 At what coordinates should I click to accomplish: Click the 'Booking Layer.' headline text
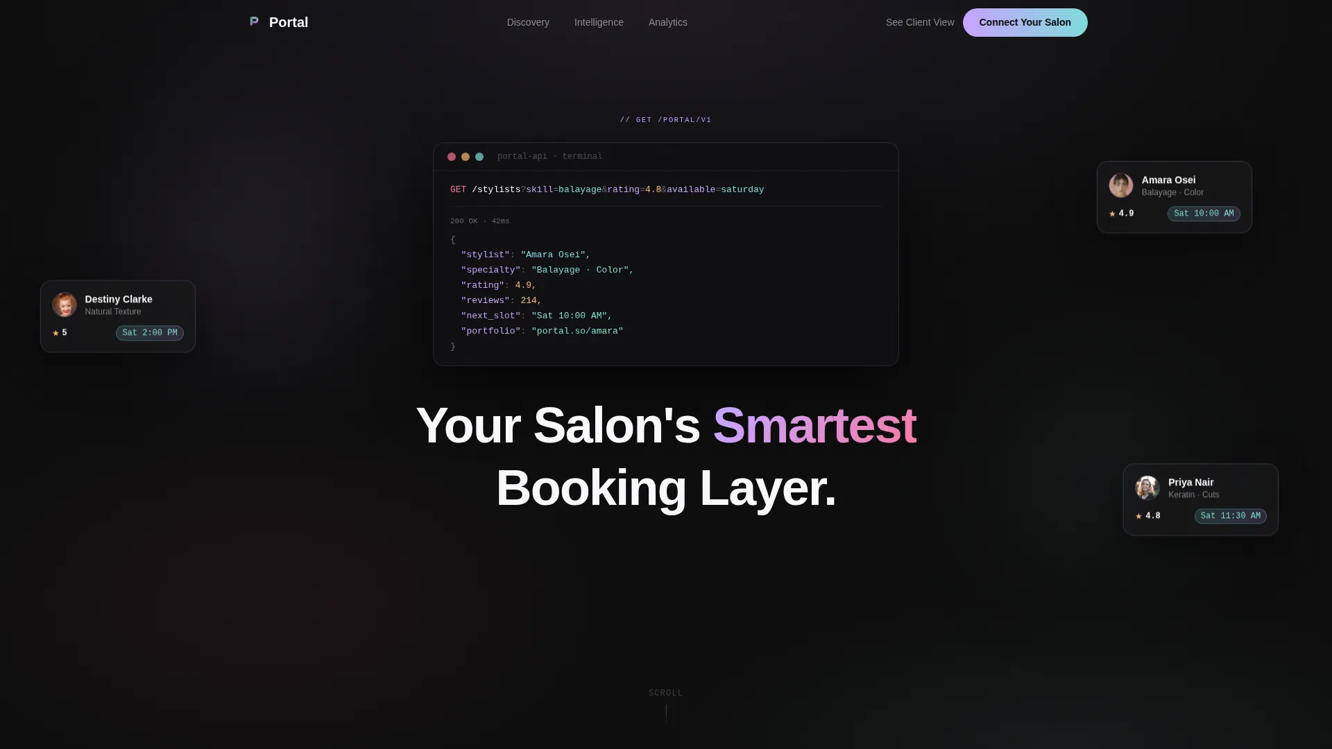pos(666,488)
